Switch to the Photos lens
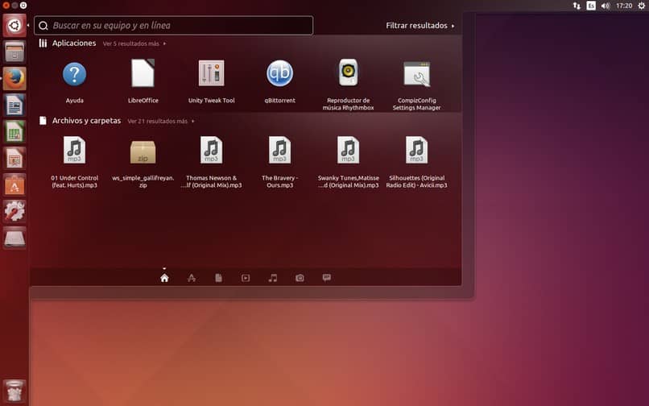This screenshot has height=406, width=649. click(300, 278)
